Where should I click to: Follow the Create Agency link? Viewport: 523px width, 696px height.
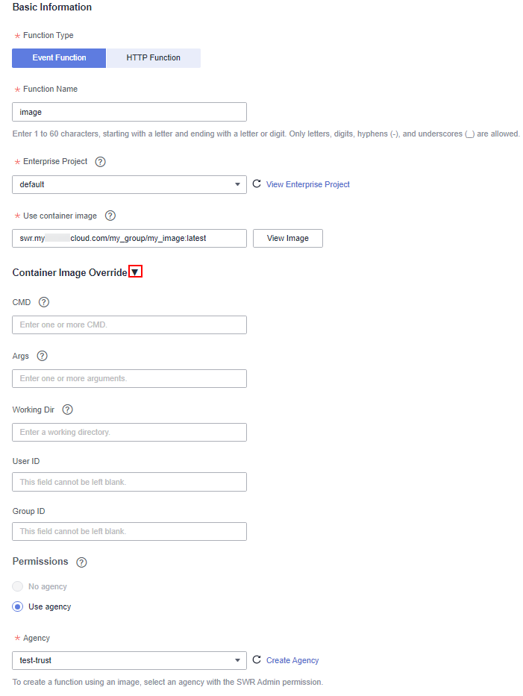click(292, 660)
